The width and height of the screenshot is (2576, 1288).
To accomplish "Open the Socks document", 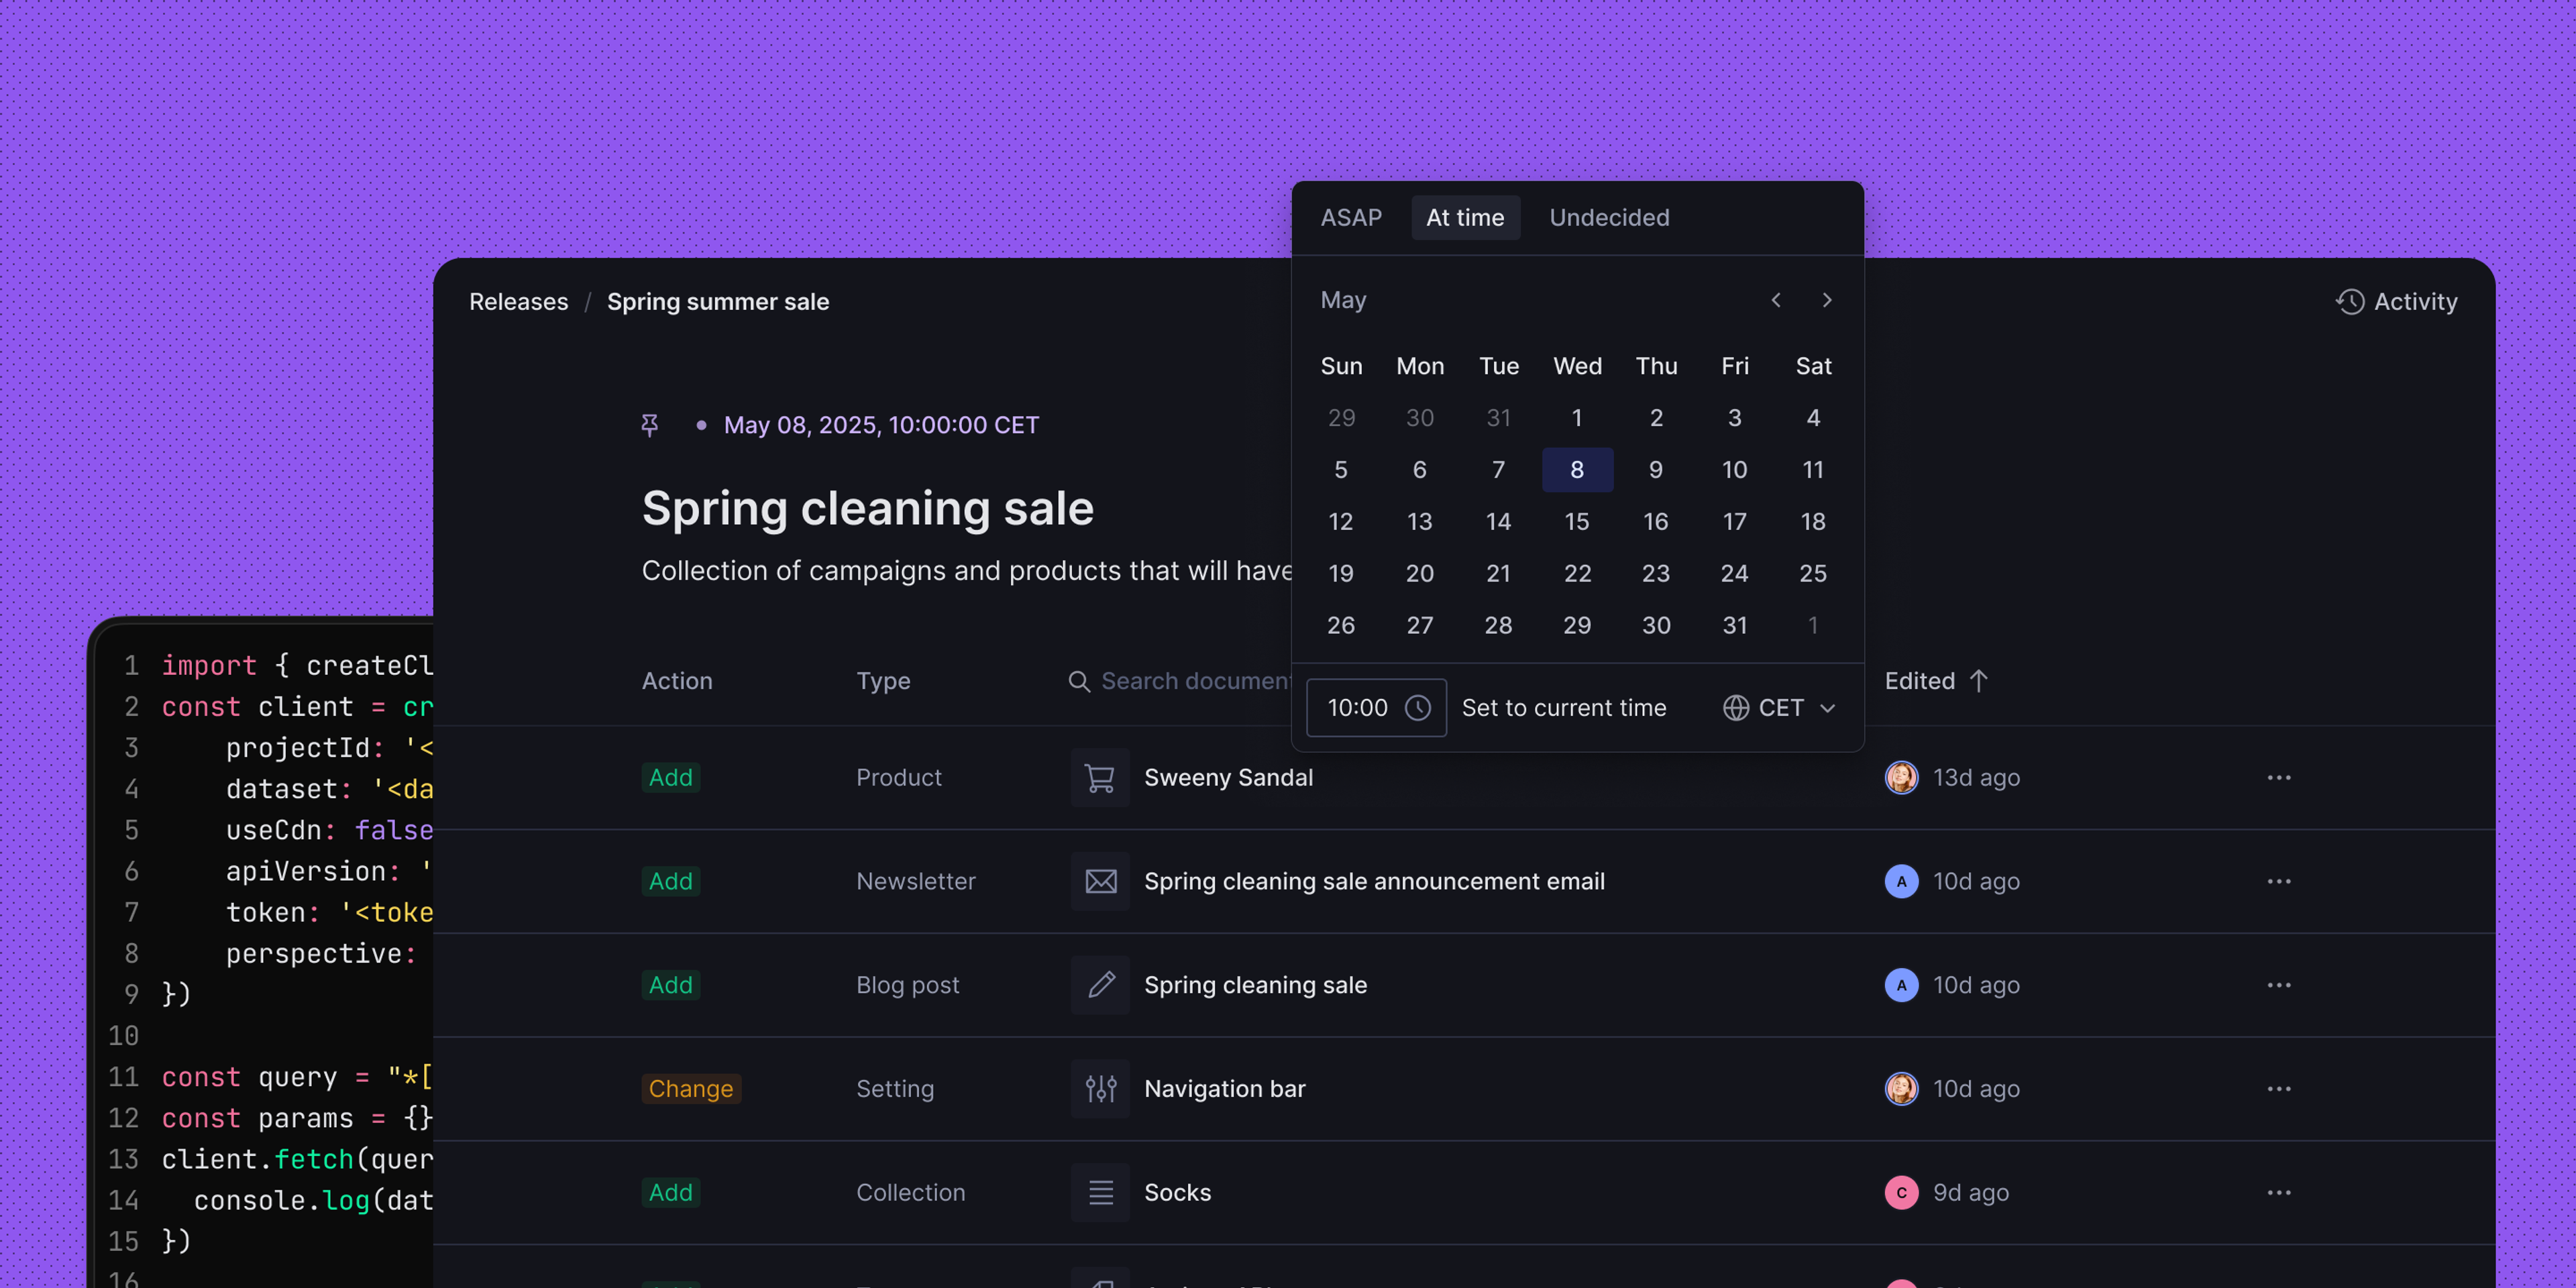I will (1177, 1192).
